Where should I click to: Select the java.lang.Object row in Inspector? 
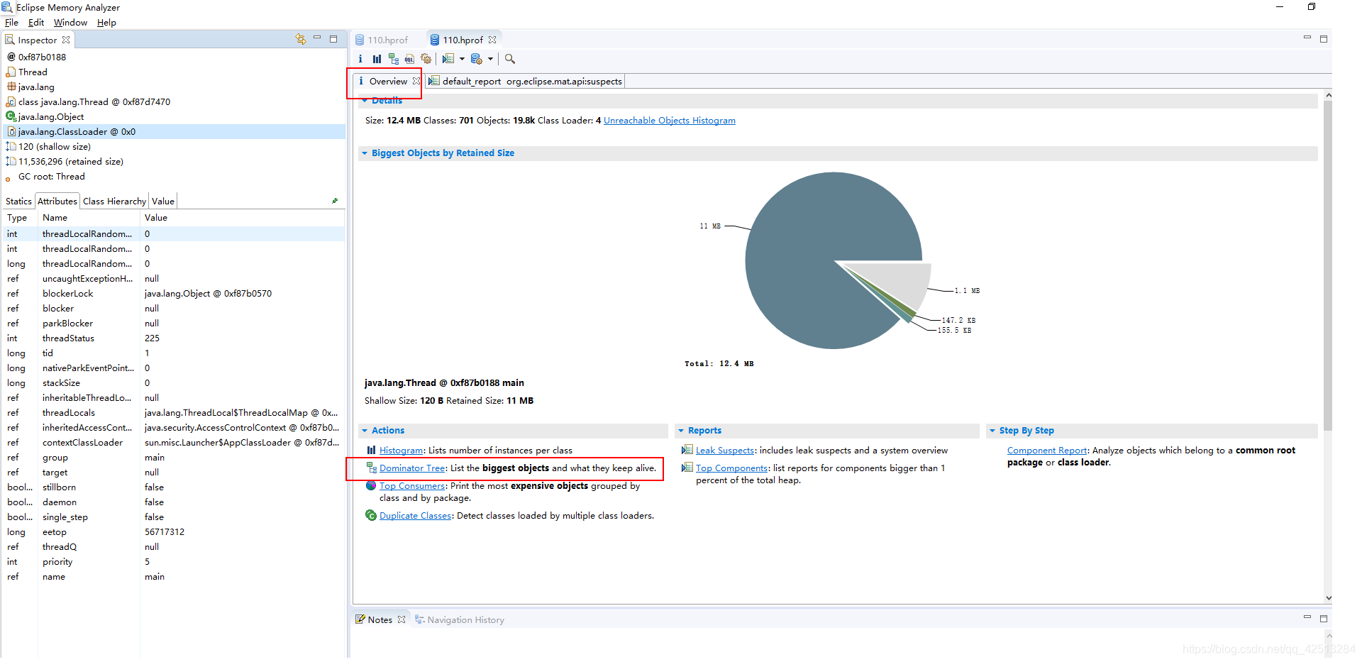pos(175,117)
